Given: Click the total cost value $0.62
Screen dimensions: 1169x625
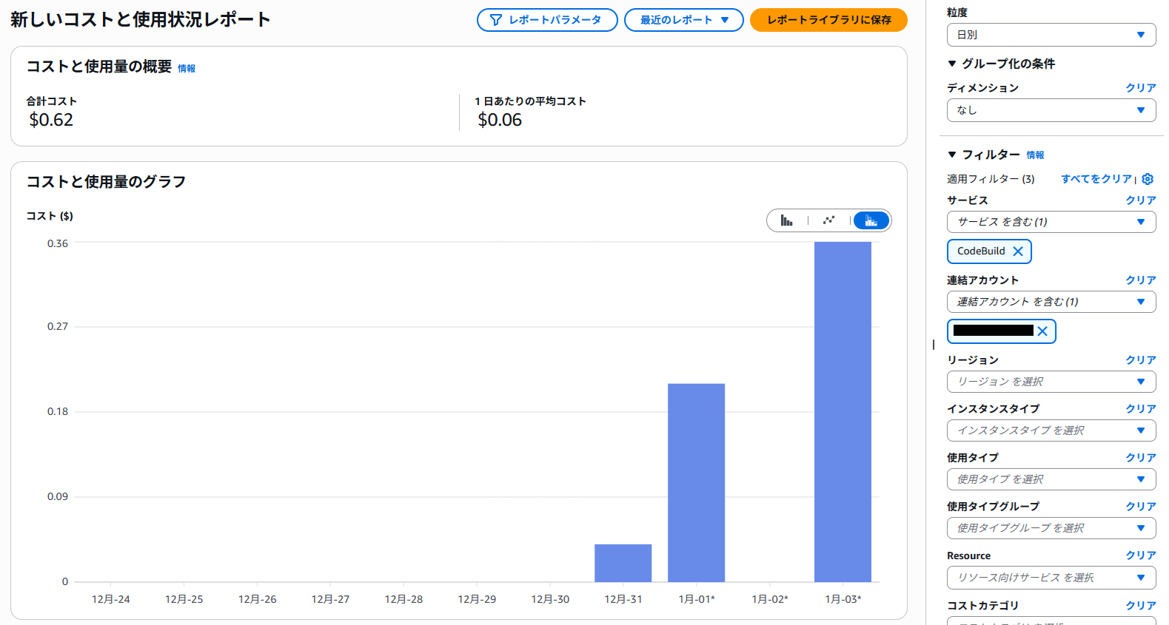Looking at the screenshot, I should pyautogui.click(x=51, y=120).
